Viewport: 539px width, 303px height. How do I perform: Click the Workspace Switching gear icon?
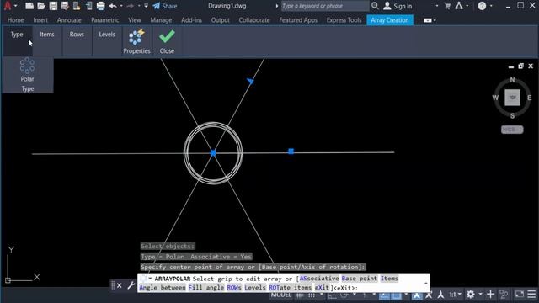pyautogui.click(x=471, y=295)
